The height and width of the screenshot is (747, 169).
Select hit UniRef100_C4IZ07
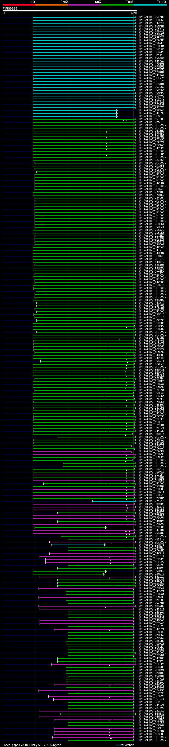tap(152, 76)
